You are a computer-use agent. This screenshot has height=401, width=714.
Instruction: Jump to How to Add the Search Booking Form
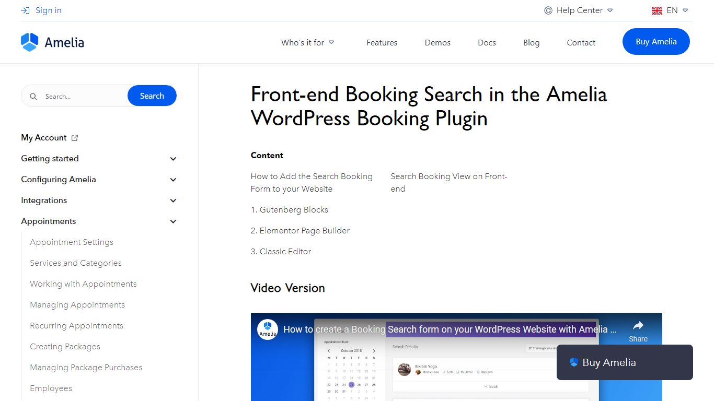coord(312,183)
